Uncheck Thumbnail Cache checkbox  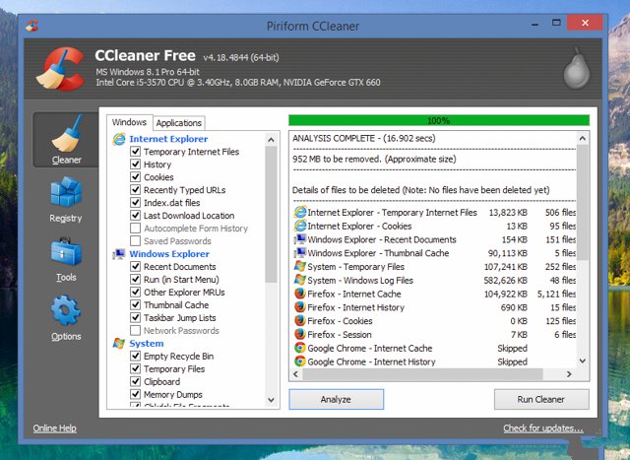[x=136, y=304]
